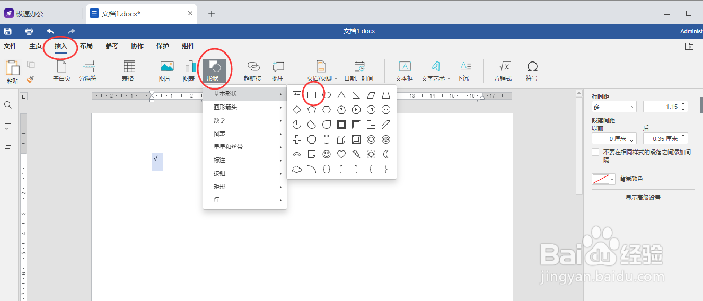Insert the smiley face shape
Viewport: 703px width, 301px height.
coord(327,154)
